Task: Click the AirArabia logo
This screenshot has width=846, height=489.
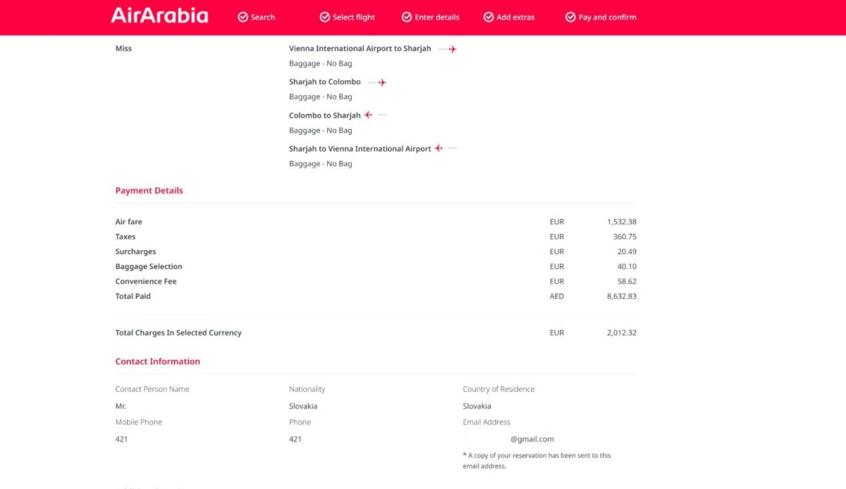Action: tap(159, 16)
